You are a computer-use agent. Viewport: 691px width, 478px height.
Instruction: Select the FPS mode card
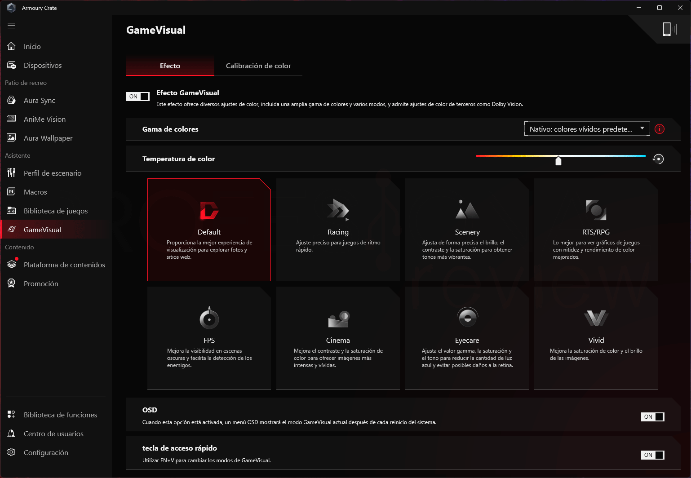209,338
